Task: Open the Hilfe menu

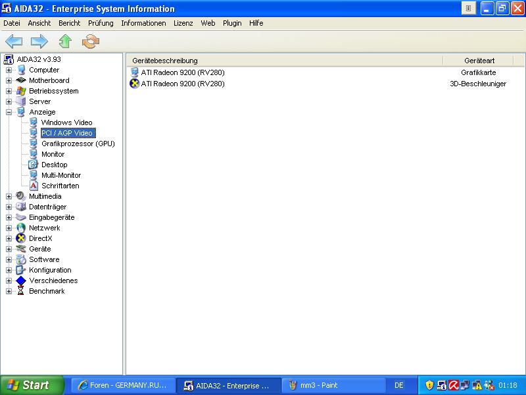Action: 256,23
